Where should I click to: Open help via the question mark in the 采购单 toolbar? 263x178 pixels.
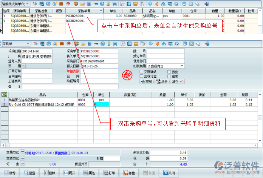coord(103,44)
